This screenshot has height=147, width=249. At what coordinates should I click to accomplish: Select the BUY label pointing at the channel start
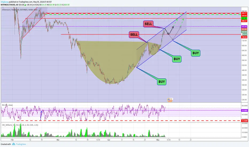pos(162,82)
